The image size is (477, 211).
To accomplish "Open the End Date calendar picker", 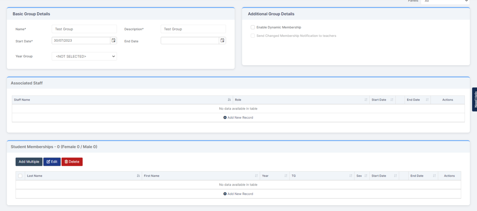I will (x=222, y=40).
